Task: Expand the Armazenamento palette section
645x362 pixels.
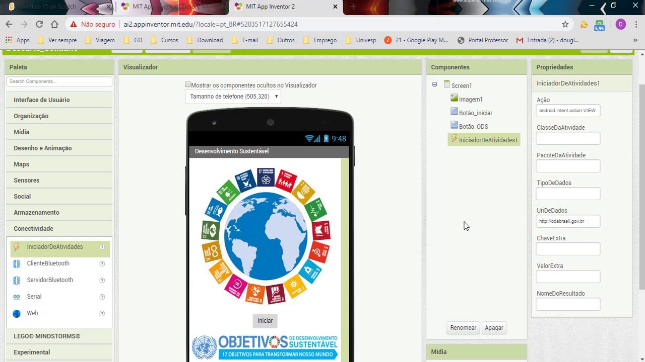Action: (59, 213)
